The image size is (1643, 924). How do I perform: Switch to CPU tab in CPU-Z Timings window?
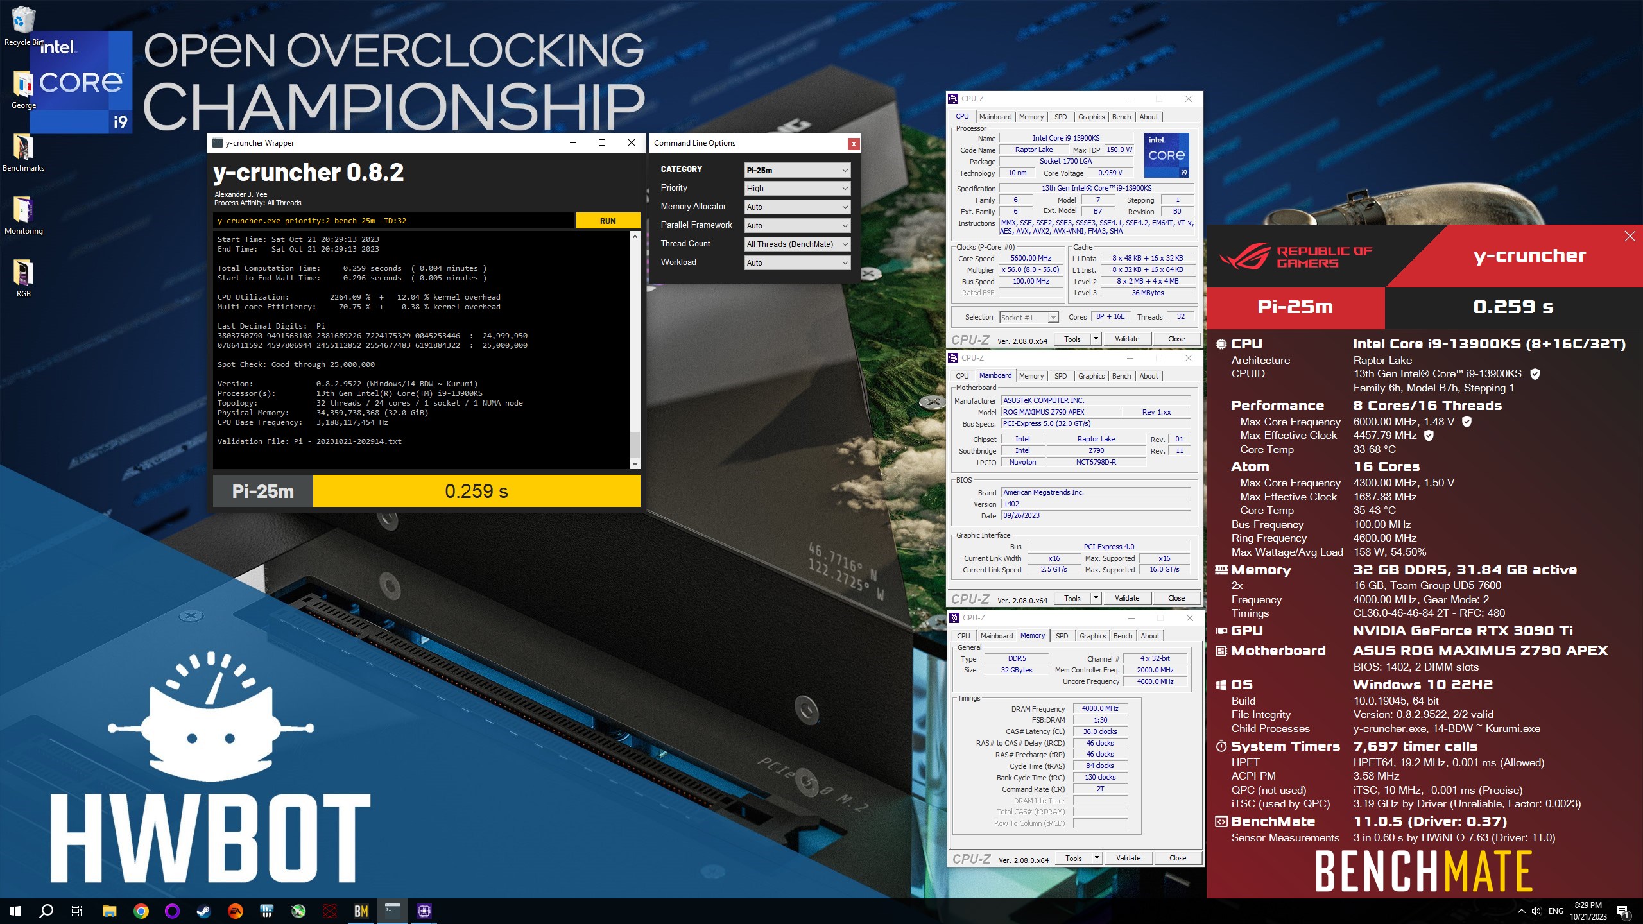click(x=963, y=636)
